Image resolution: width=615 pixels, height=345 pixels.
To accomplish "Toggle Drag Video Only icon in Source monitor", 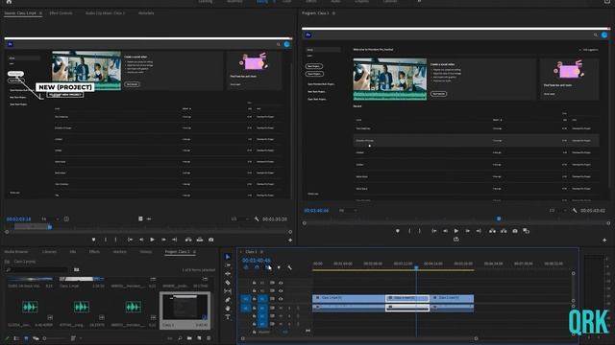I will (x=140, y=218).
